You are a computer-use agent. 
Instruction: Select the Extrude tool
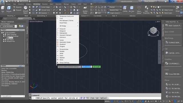[x=9, y=9]
